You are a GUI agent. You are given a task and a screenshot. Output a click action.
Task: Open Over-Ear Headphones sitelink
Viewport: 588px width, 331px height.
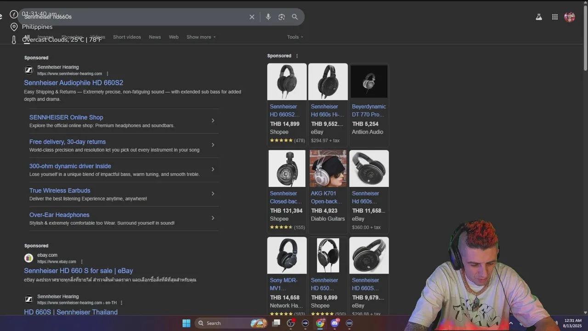coord(59,215)
